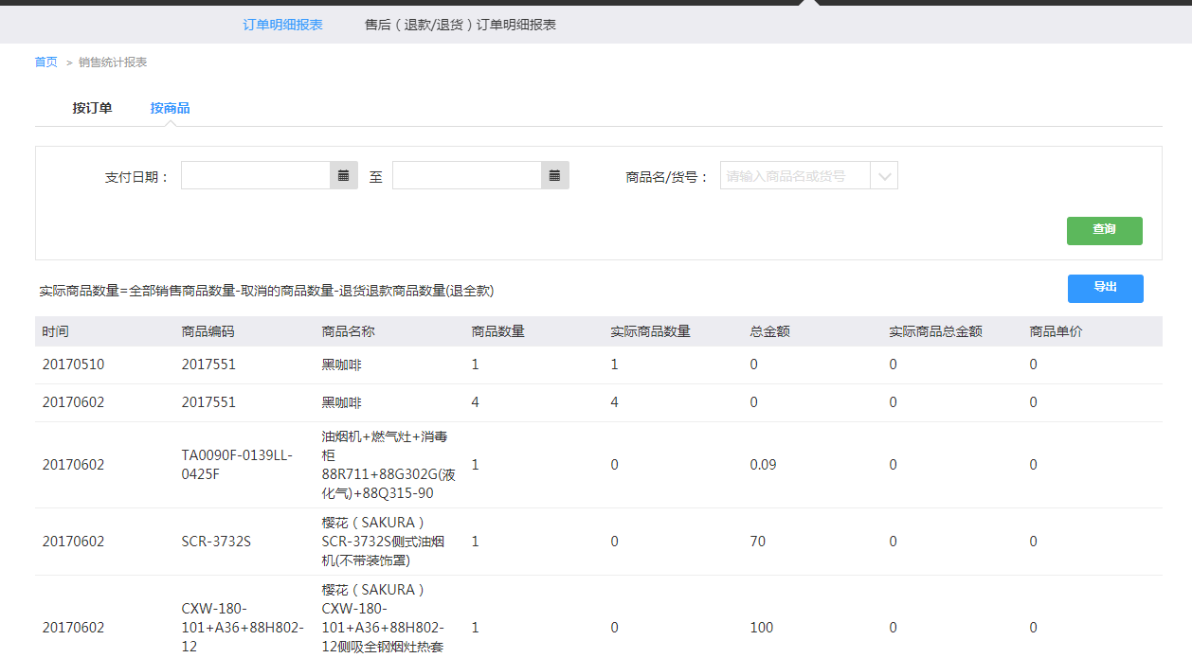Open the end date calendar picker
The width and height of the screenshot is (1192, 658).
click(x=555, y=175)
